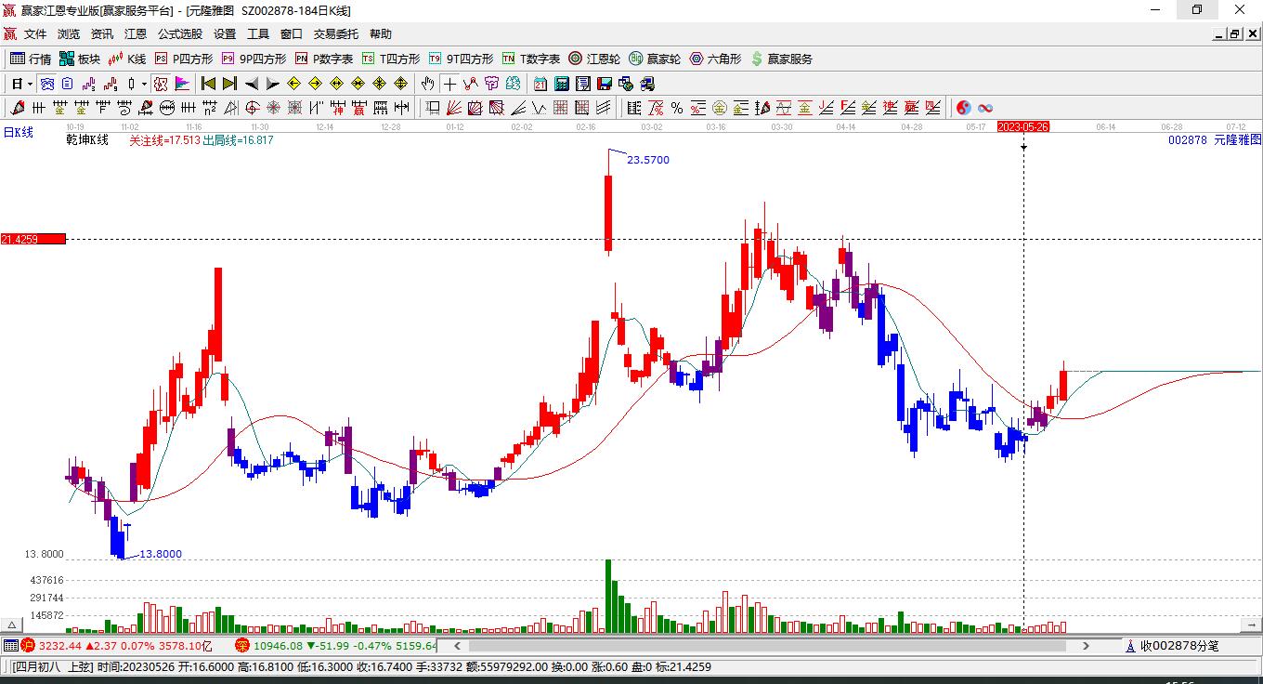Click the yellow diamond right-arrow icon
This screenshot has height=684, width=1263.
click(316, 84)
